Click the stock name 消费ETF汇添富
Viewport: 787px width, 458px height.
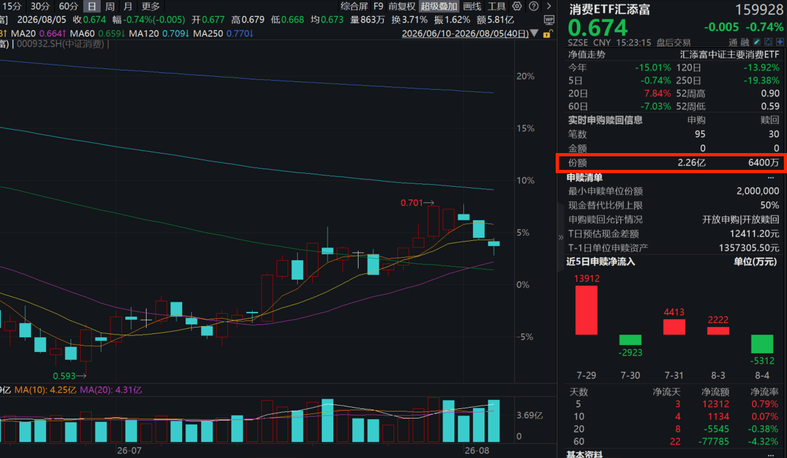point(609,9)
